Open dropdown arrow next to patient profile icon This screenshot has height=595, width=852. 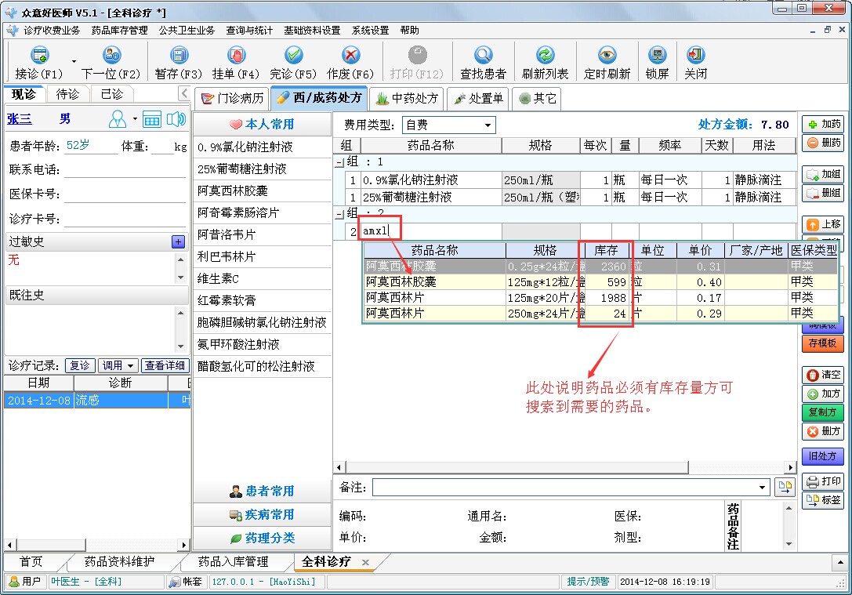pos(135,118)
